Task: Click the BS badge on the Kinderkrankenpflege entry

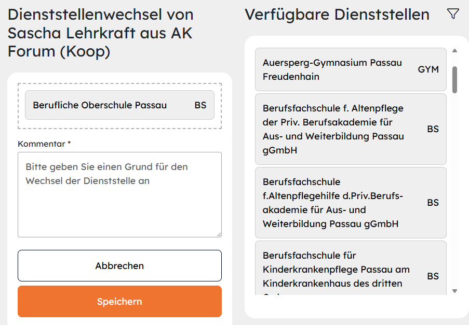Action: 433,276
